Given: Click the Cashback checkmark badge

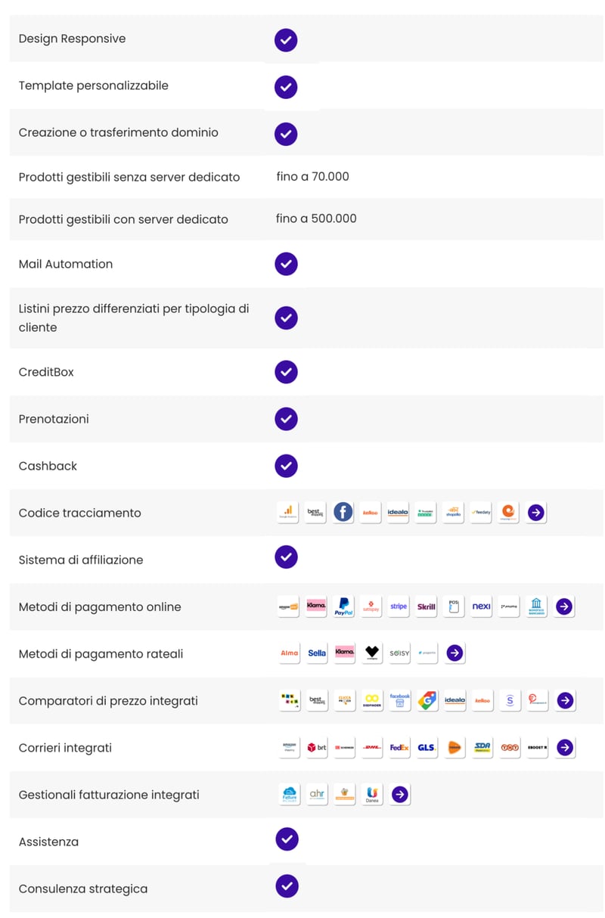Looking at the screenshot, I should (x=286, y=466).
